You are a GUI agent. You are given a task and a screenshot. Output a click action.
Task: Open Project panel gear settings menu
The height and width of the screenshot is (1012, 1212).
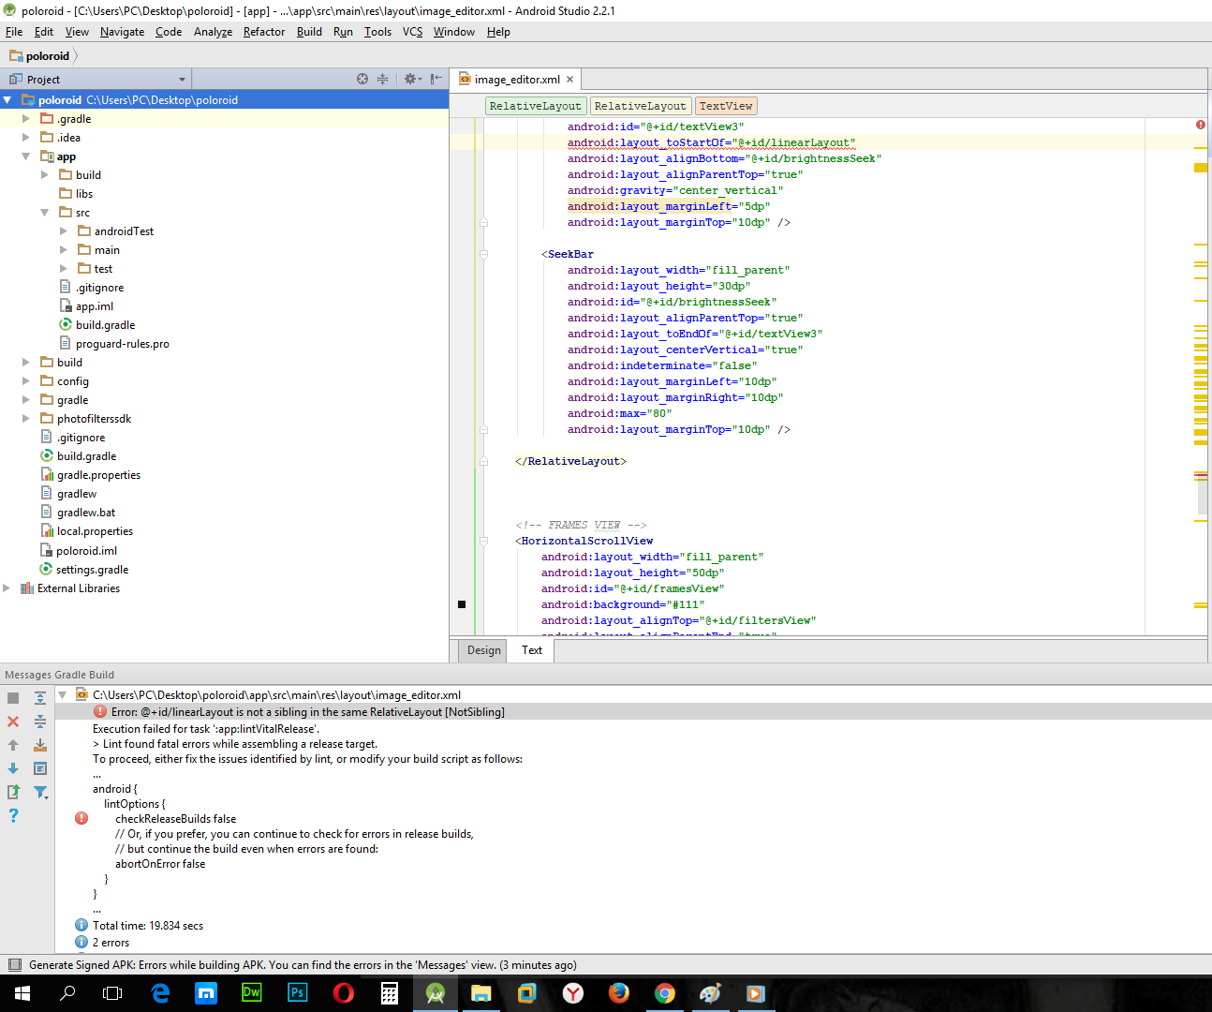[412, 79]
